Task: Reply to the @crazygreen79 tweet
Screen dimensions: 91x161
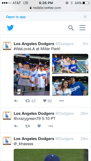Action: 16,126
